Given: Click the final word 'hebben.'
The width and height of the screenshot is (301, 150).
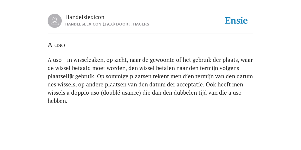Looking at the screenshot, I should click(x=57, y=101).
